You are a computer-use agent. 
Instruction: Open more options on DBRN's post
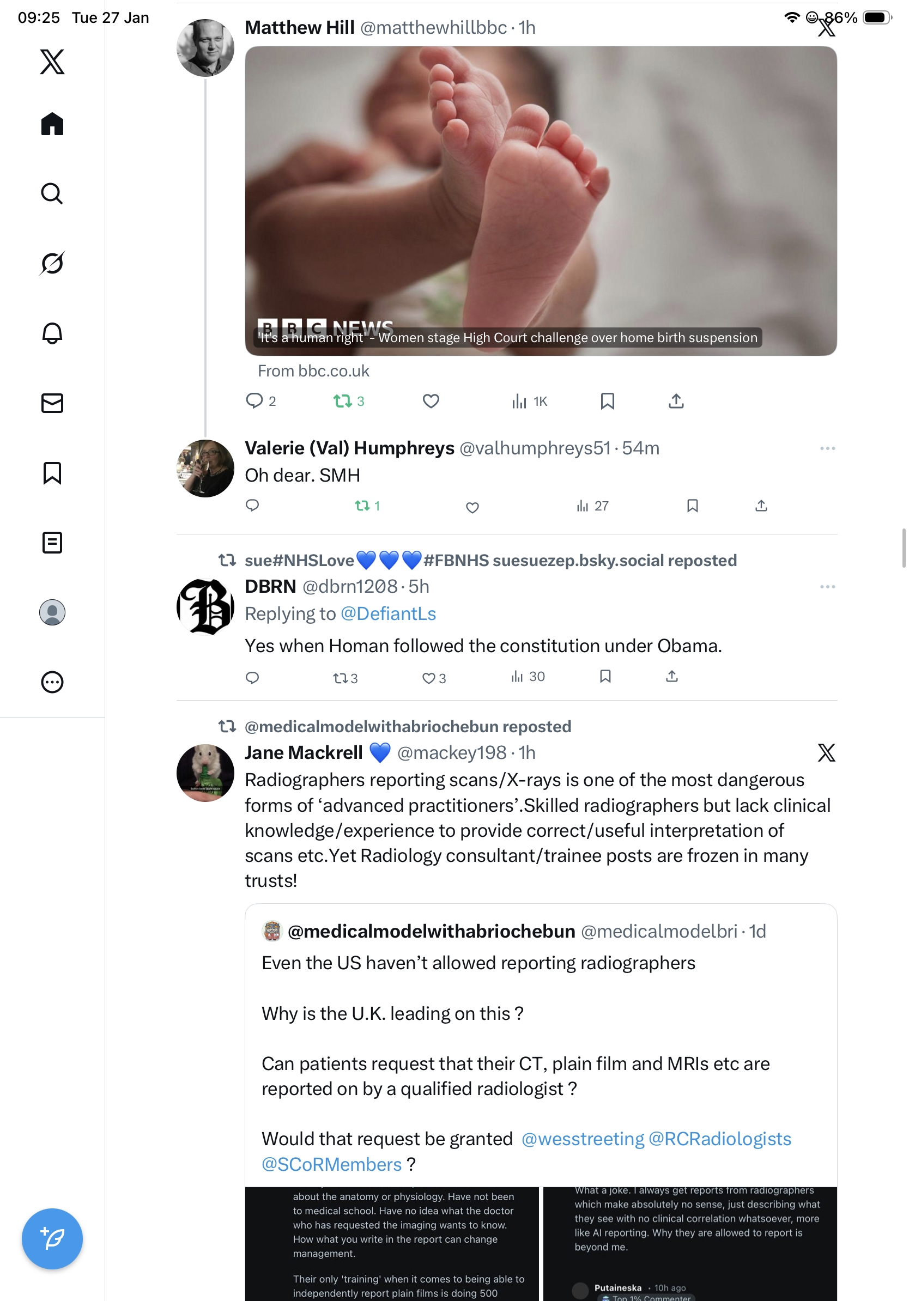point(827,586)
